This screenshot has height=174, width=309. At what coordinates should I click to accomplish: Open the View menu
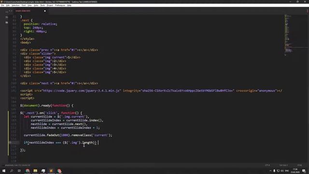29,5
